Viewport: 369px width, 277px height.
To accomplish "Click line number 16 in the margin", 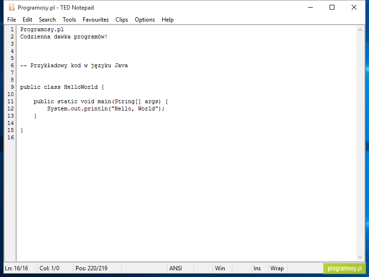I will (11, 137).
